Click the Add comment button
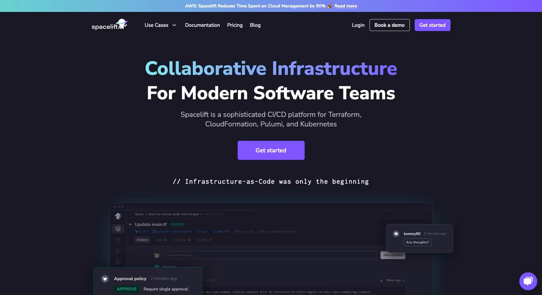Viewport: 542px width, 295px height. (393, 255)
